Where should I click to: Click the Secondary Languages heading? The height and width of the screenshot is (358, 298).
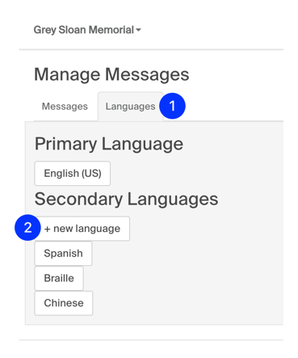click(x=127, y=199)
